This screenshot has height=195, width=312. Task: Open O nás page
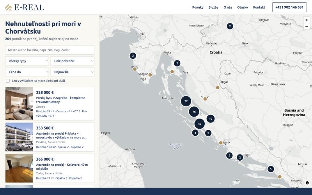(228, 7)
